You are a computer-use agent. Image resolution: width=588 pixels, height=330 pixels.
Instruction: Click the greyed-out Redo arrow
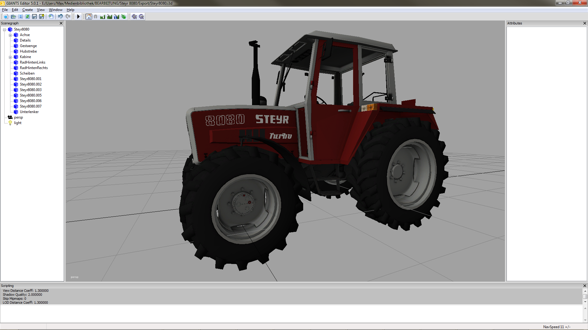(x=68, y=16)
